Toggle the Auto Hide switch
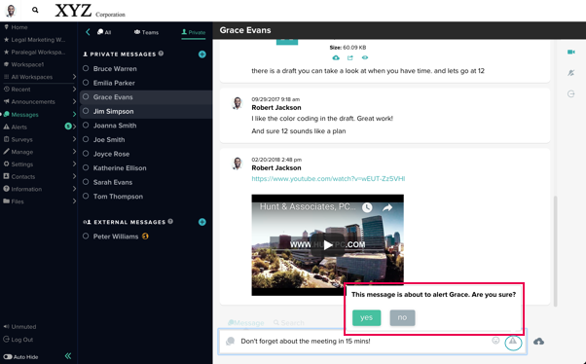 [x=8, y=357]
